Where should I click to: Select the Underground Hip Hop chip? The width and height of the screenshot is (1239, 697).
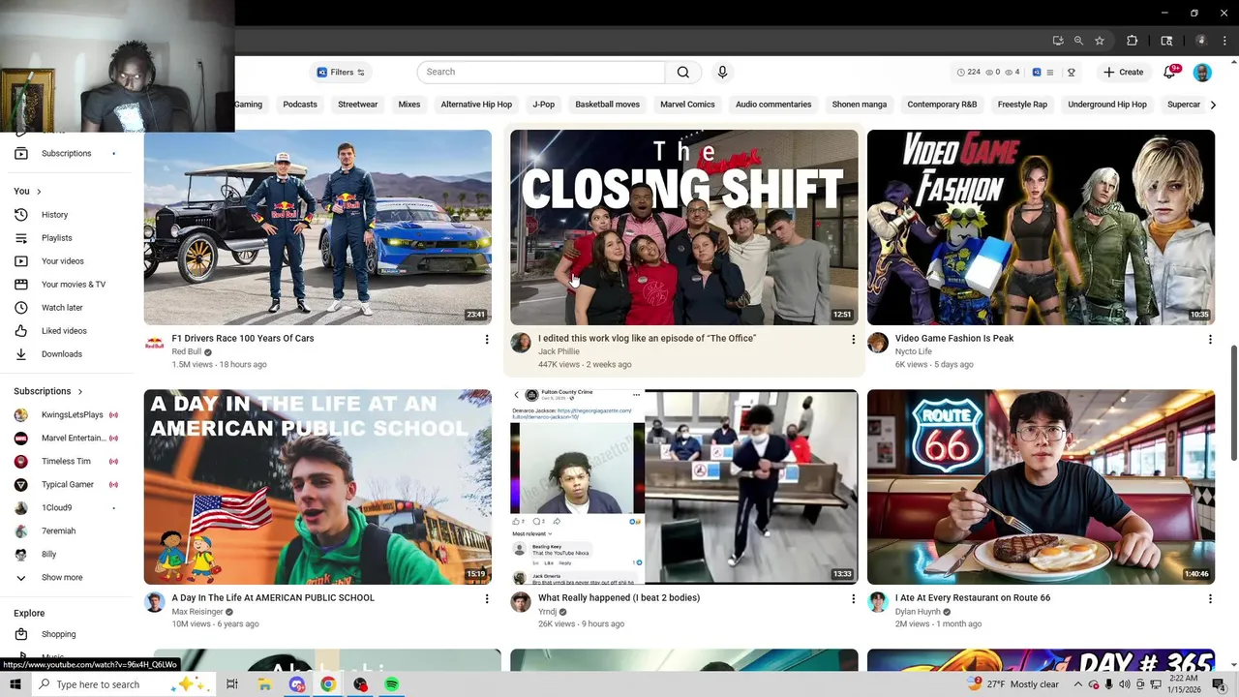(1107, 105)
